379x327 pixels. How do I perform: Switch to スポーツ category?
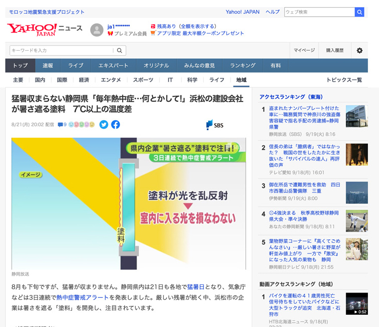pos(143,80)
